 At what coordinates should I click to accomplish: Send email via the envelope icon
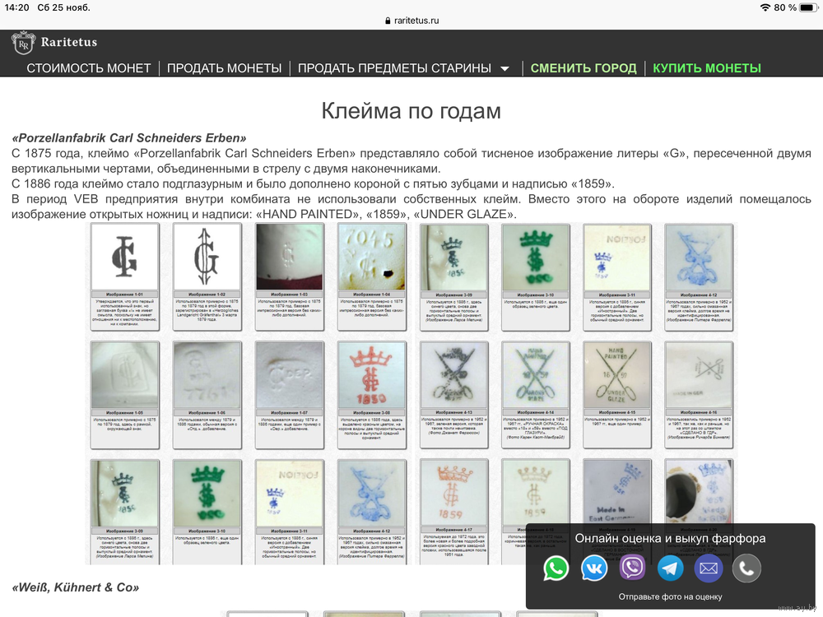pos(709,568)
